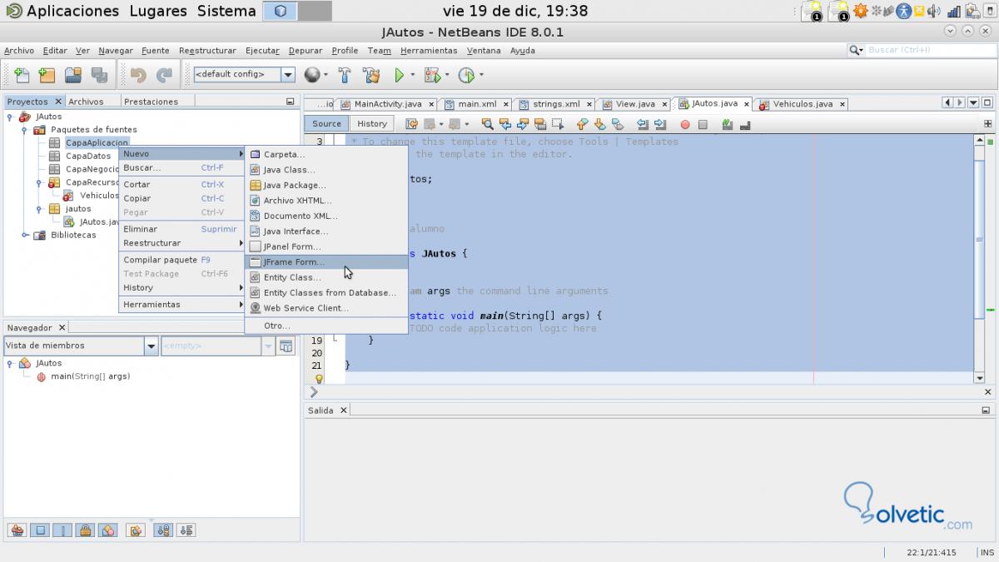This screenshot has width=999, height=562.
Task: Toggle Sort by Name in Navigator
Action: click(x=163, y=530)
